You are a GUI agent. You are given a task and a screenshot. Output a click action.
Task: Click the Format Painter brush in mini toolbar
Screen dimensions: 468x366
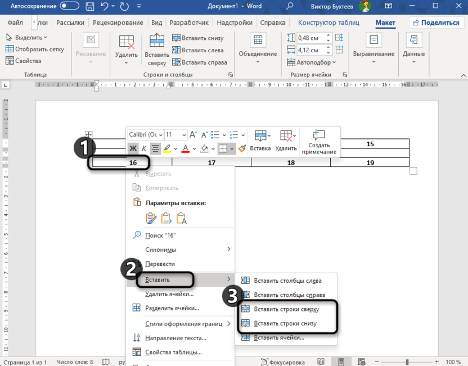click(x=242, y=148)
